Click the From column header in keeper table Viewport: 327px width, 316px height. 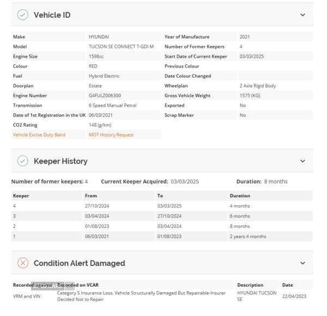tap(90, 196)
